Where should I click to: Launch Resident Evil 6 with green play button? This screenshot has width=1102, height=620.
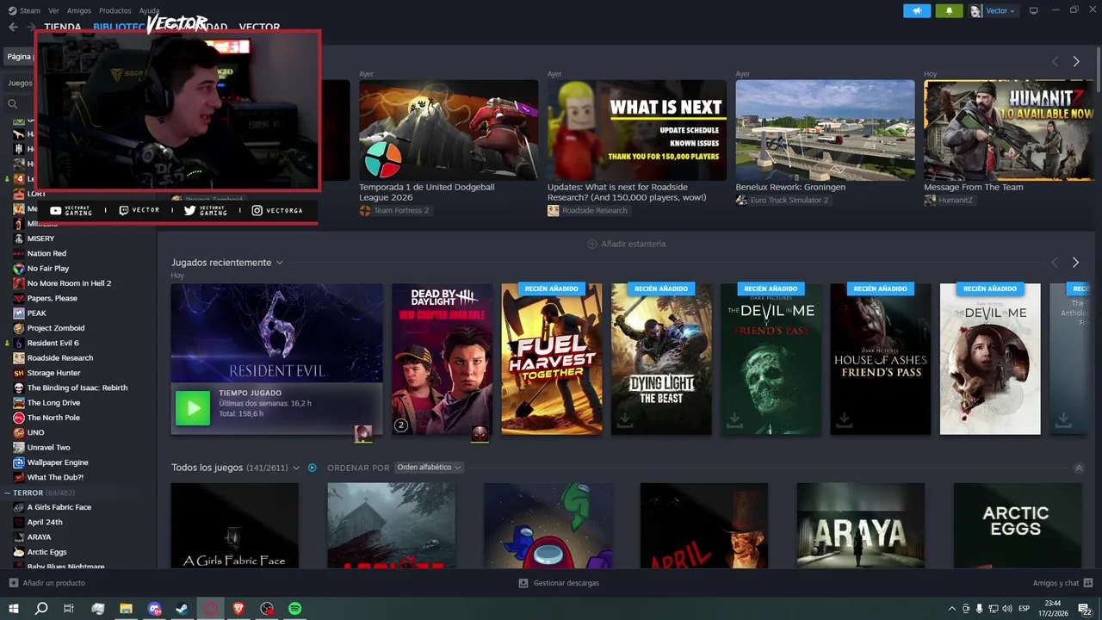click(x=193, y=408)
